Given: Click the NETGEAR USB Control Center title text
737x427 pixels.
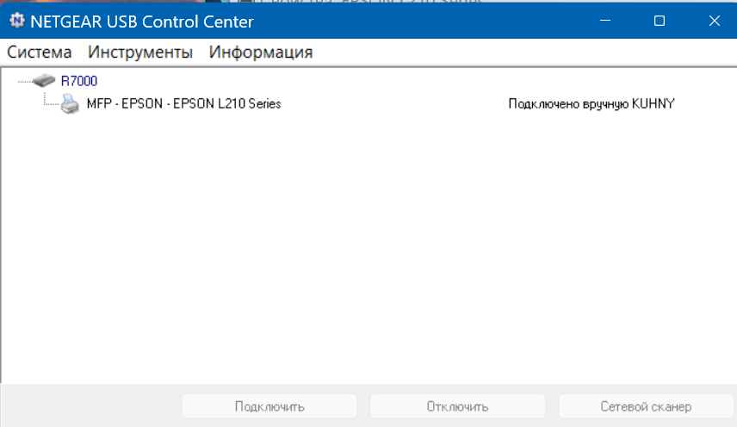Looking at the screenshot, I should point(142,21).
